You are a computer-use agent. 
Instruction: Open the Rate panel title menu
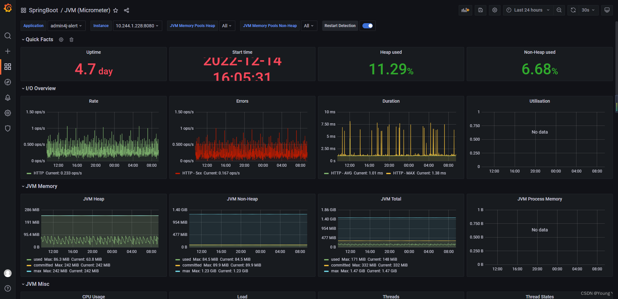(x=94, y=101)
